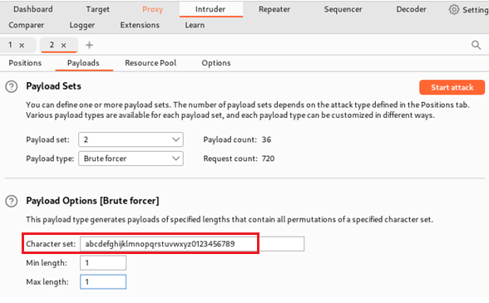Switch to the Decoder tab

point(412,9)
